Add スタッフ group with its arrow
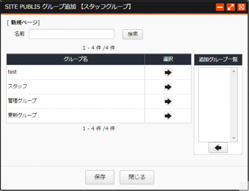 (x=168, y=87)
